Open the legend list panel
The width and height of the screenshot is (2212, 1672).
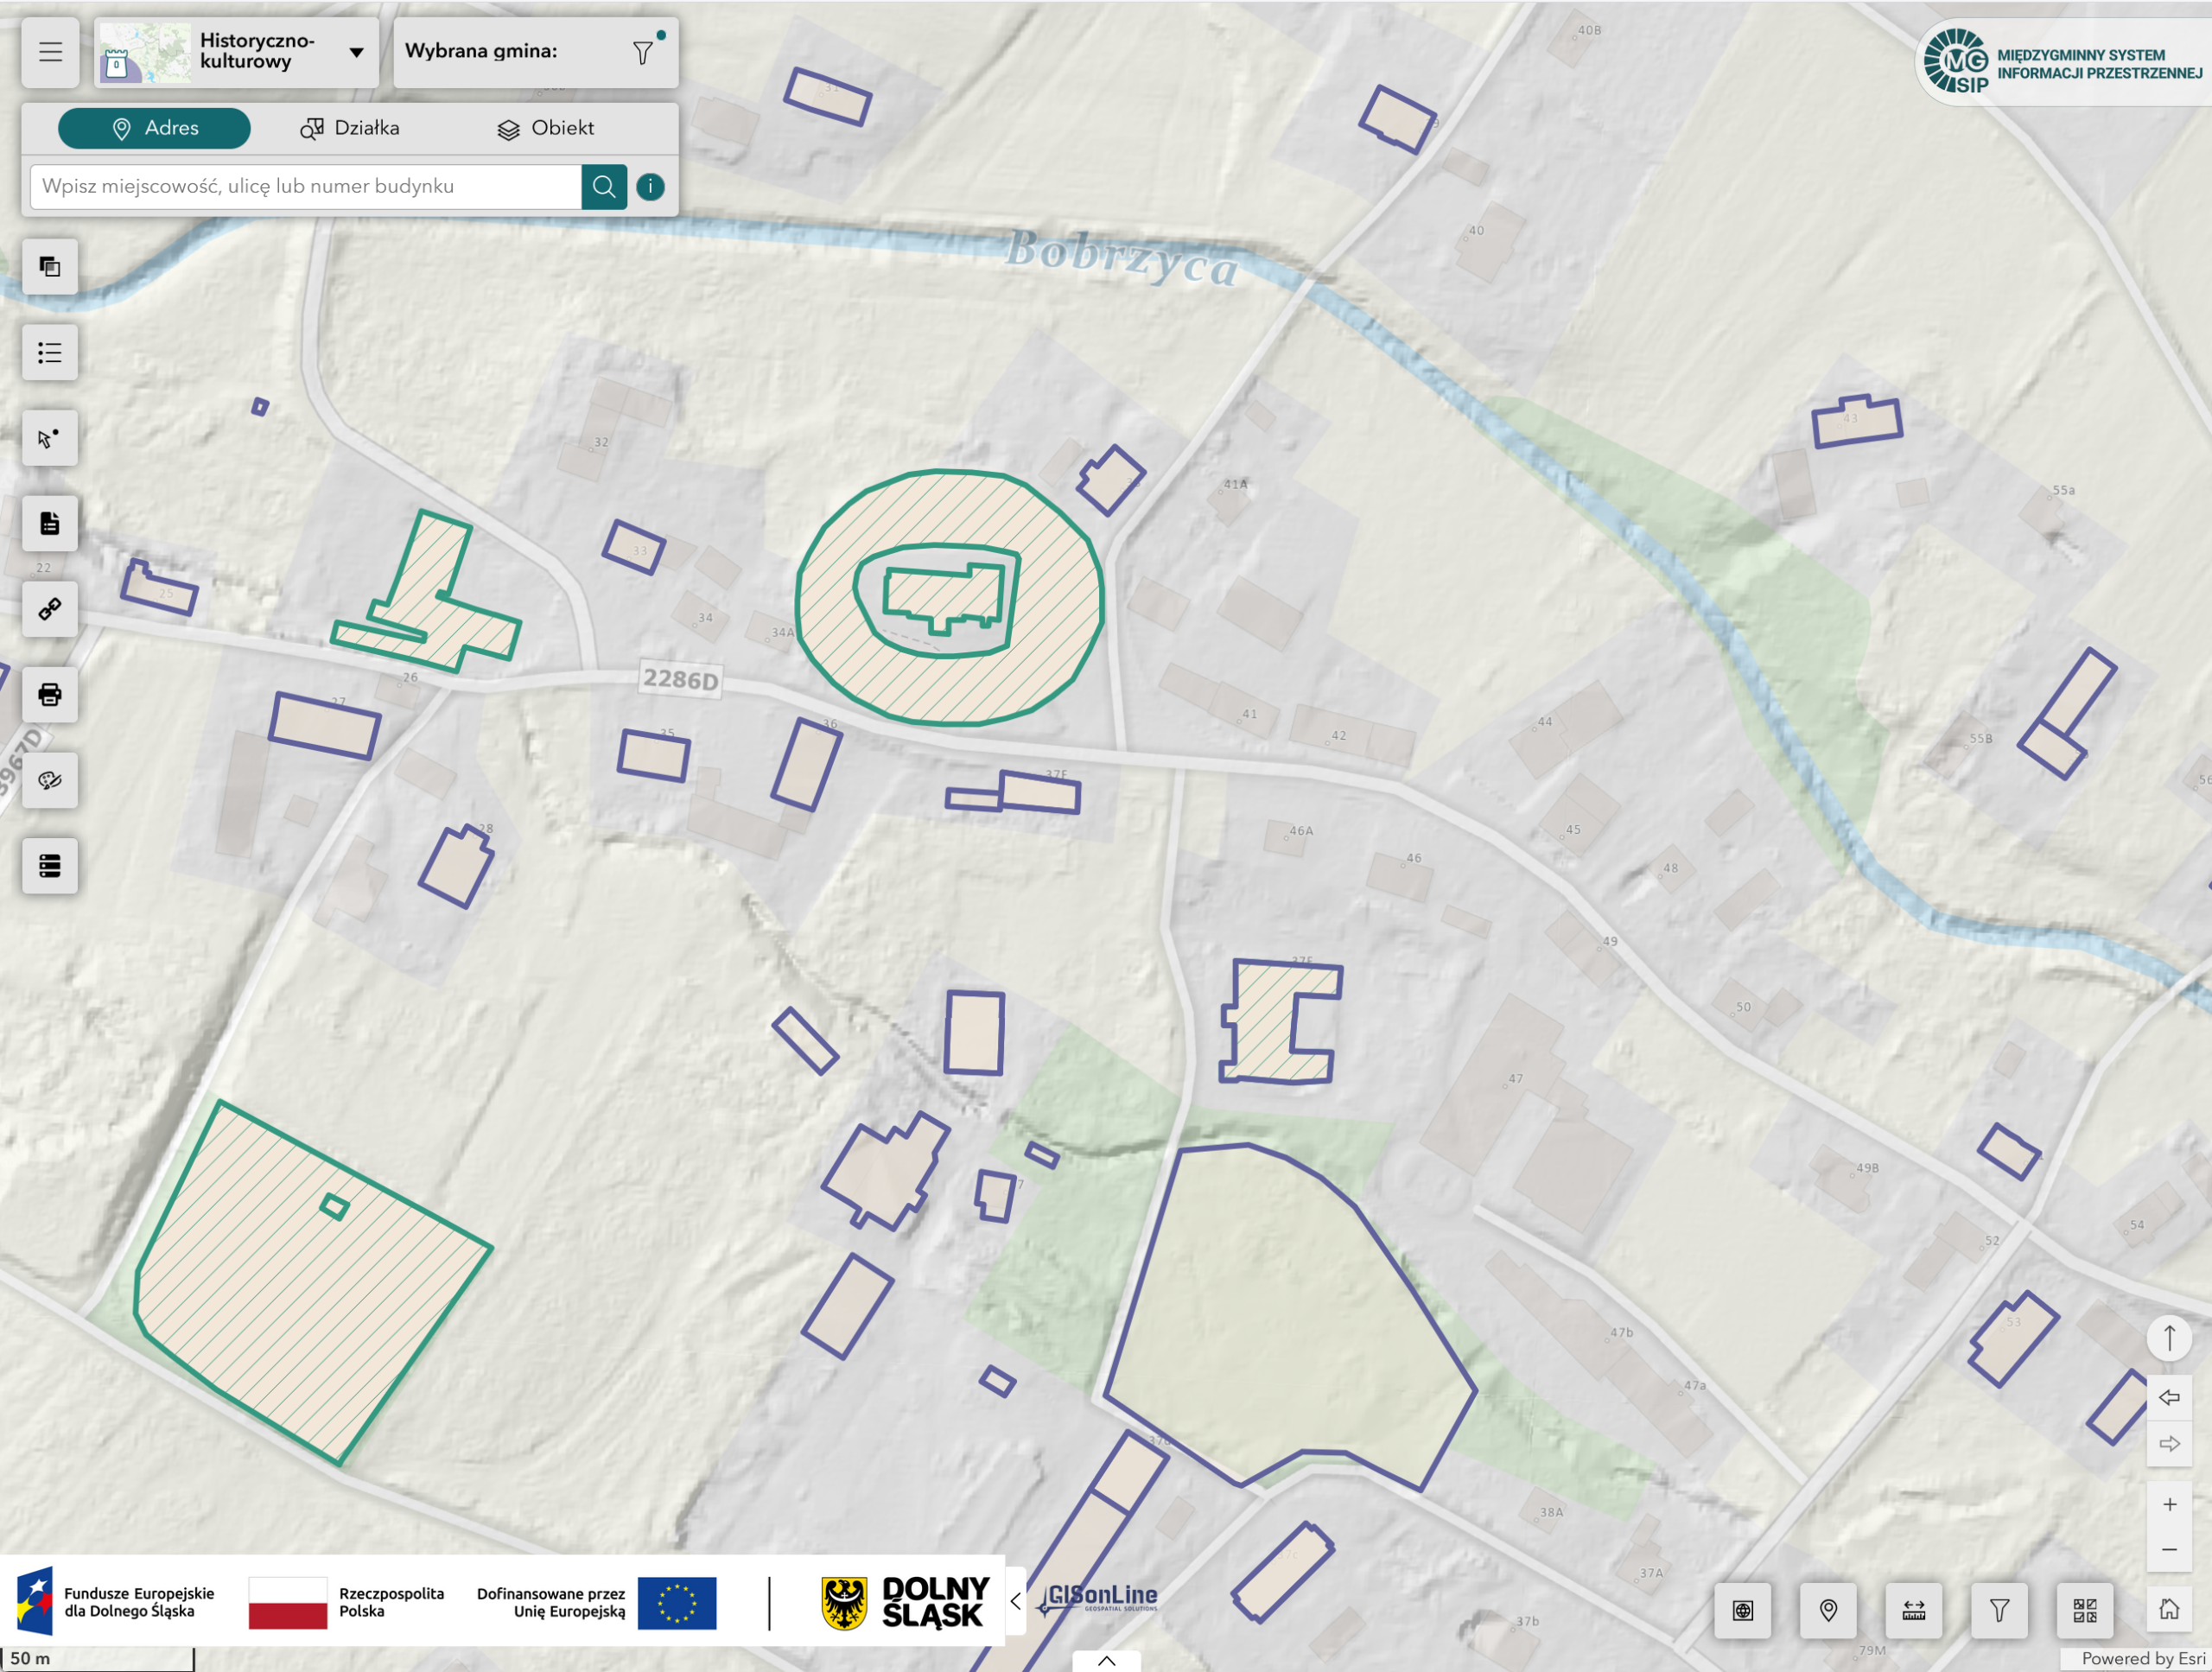[50, 353]
